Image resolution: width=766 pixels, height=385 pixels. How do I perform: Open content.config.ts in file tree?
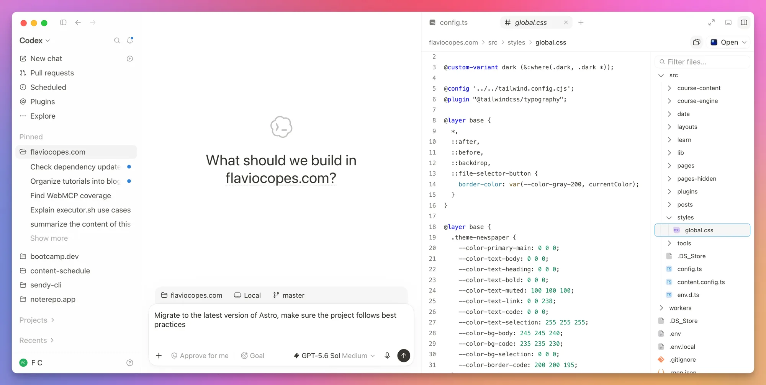tap(702, 282)
